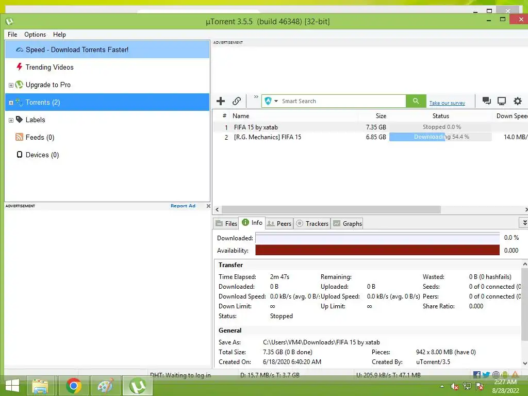Show hidden tray icons arrow

(x=442, y=387)
